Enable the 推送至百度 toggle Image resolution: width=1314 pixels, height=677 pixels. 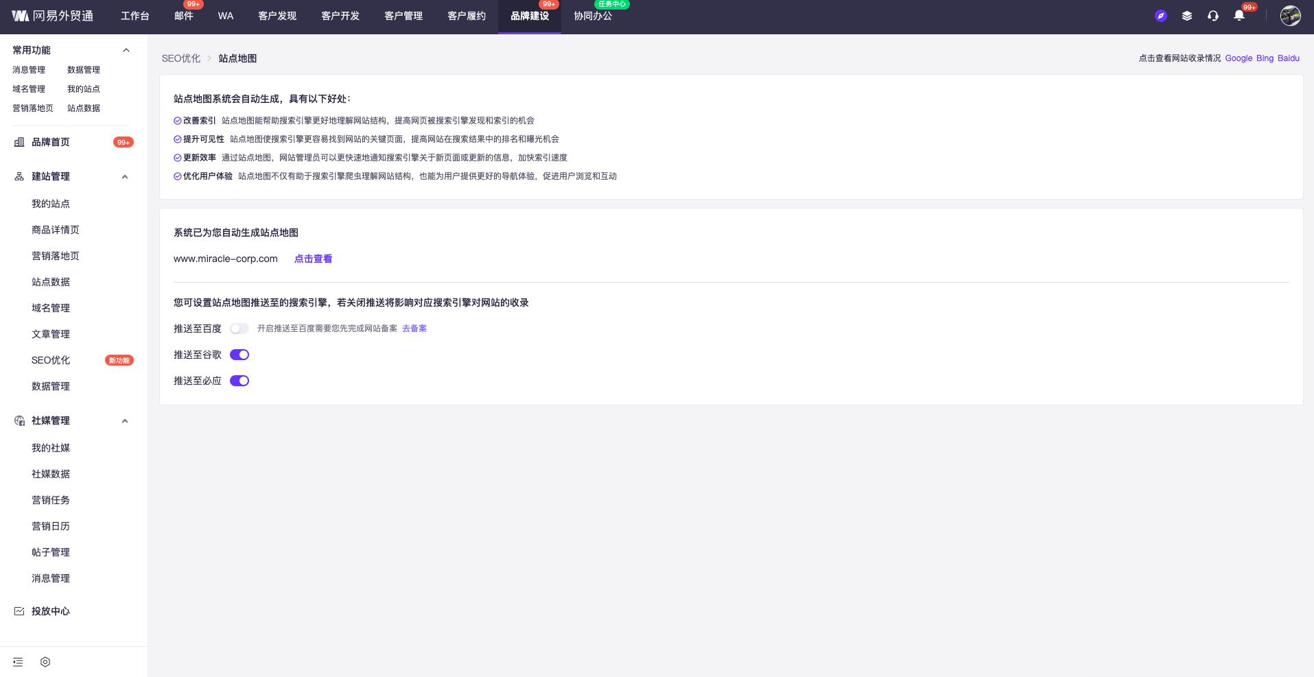239,329
